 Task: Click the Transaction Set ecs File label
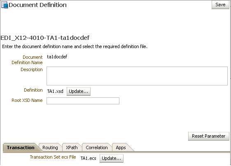click(53, 157)
